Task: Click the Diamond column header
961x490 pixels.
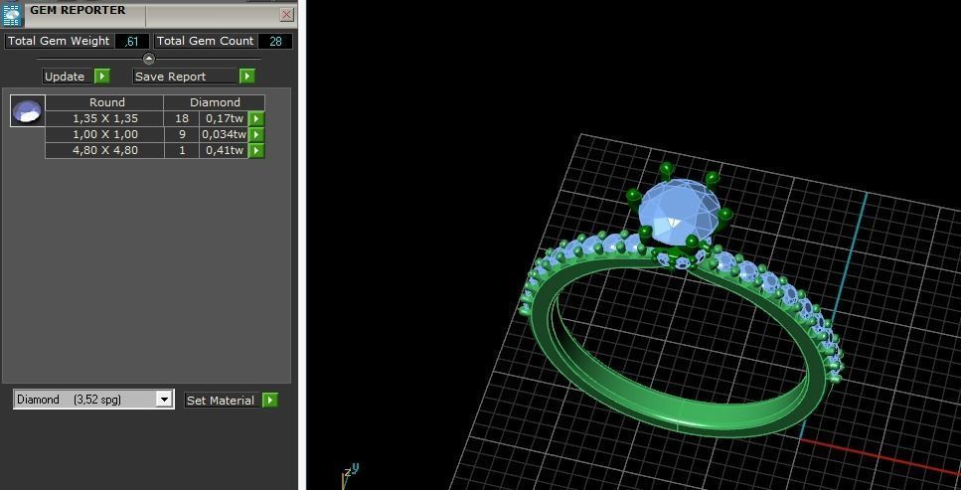Action: (x=215, y=102)
